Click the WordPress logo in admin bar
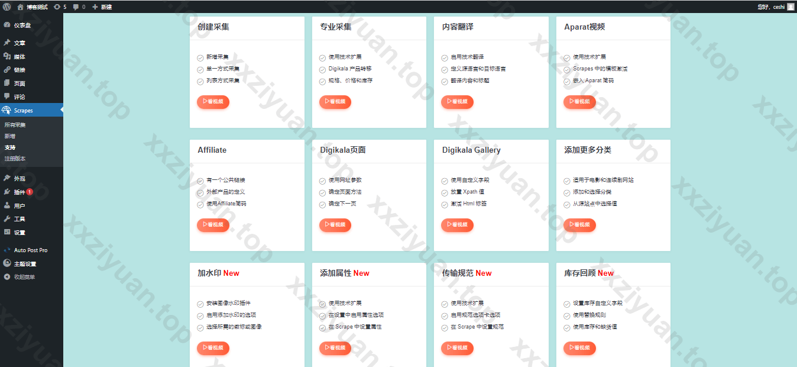This screenshot has height=367, width=797. click(x=7, y=7)
